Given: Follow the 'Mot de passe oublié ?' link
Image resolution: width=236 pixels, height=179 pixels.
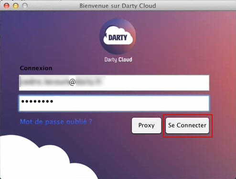Looking at the screenshot, I should point(56,122).
